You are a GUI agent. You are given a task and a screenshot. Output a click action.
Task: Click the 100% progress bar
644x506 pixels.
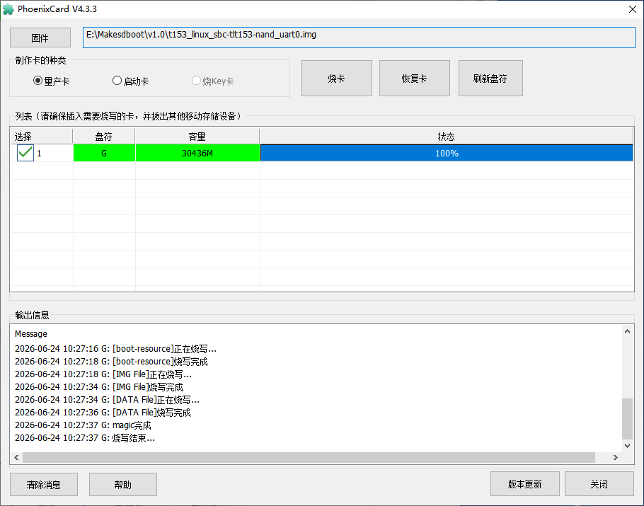pyautogui.click(x=447, y=153)
